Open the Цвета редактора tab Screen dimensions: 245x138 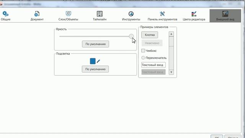[194, 16]
